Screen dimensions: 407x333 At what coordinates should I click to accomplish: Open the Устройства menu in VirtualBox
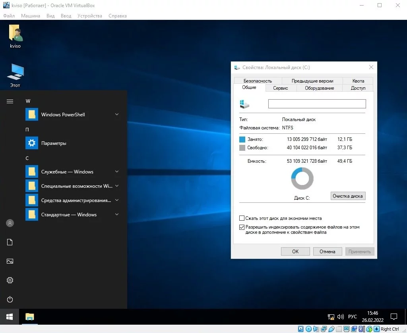click(x=90, y=16)
